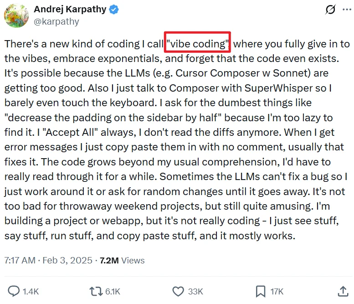This screenshot has width=354, height=304.
Task: Click the reply speech bubble icon
Action: [14, 291]
